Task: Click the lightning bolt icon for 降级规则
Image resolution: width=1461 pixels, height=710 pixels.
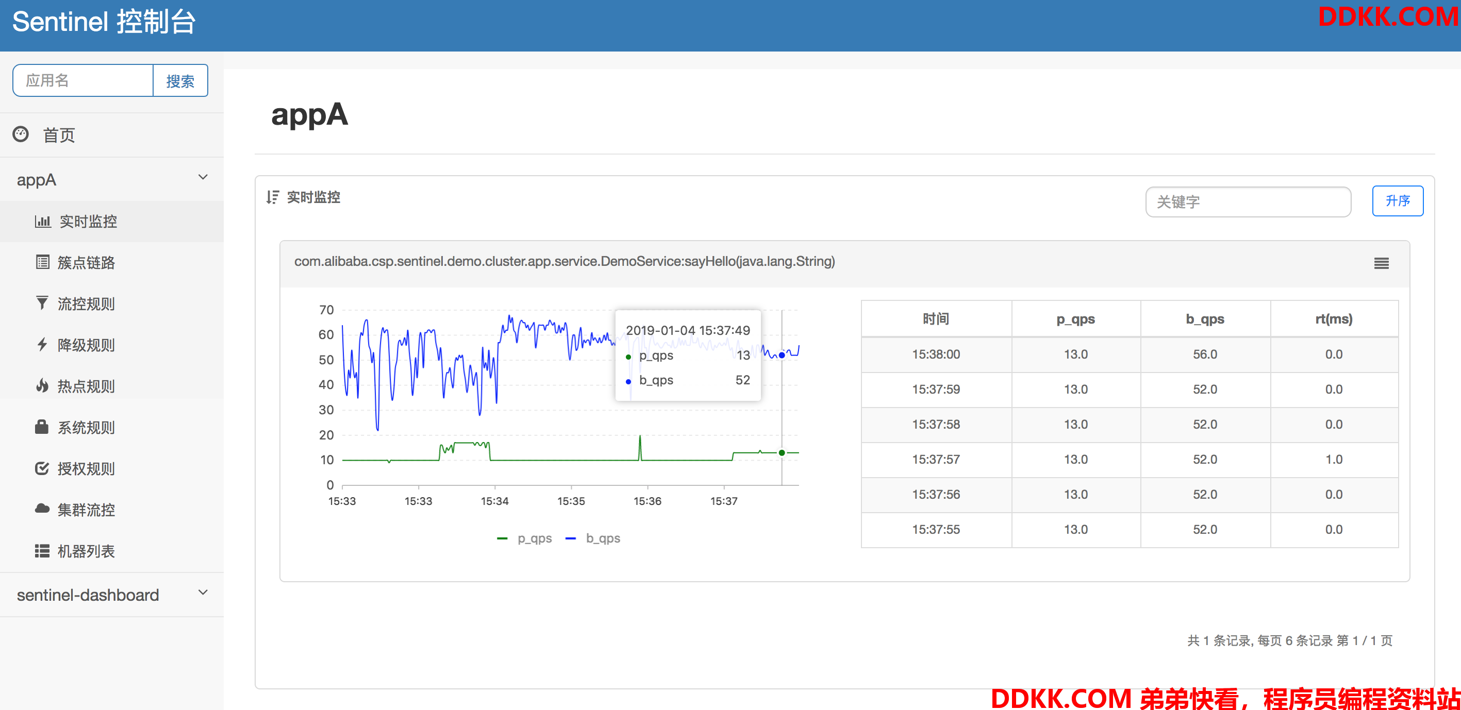Action: (42, 344)
